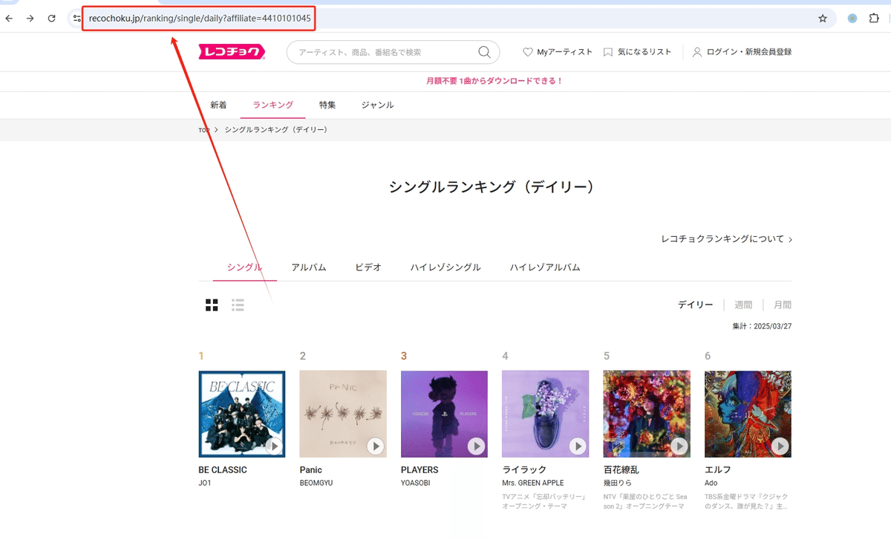Screen dimensions: 891x540
Task: Select the ハイレゾアルバム tab
Action: click(x=545, y=267)
